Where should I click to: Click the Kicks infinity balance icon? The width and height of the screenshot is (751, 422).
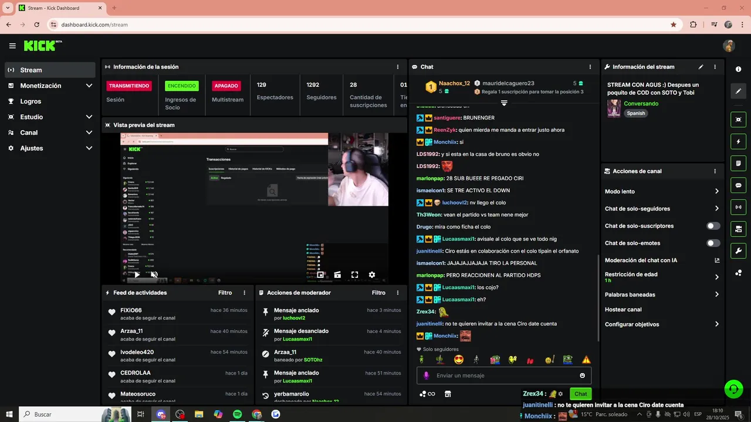(428, 394)
